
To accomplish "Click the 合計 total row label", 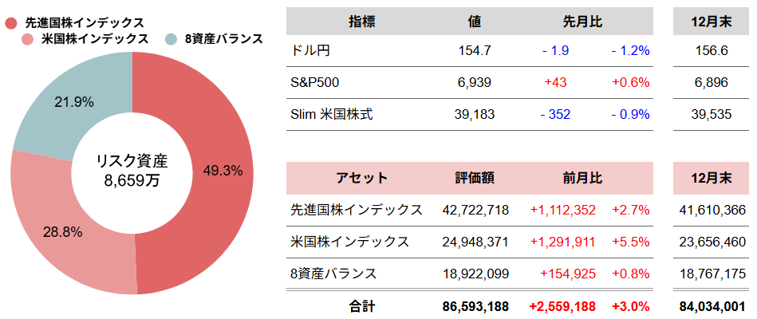I will point(361,305).
